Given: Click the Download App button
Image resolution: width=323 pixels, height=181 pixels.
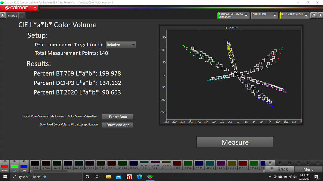Looking at the screenshot, I should 118,125.
